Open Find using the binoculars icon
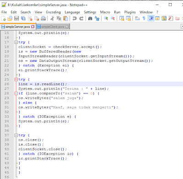Viewport: 183px width, 179px height. [x=90, y=19]
